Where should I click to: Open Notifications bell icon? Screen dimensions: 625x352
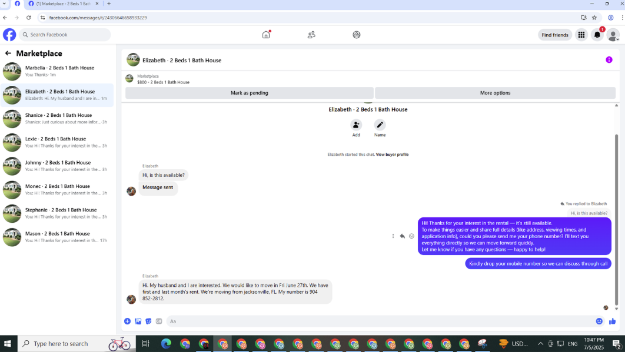(597, 35)
